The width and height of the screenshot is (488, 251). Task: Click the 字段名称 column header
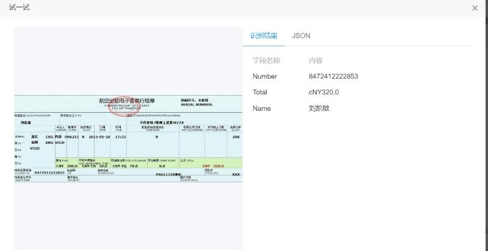click(266, 60)
